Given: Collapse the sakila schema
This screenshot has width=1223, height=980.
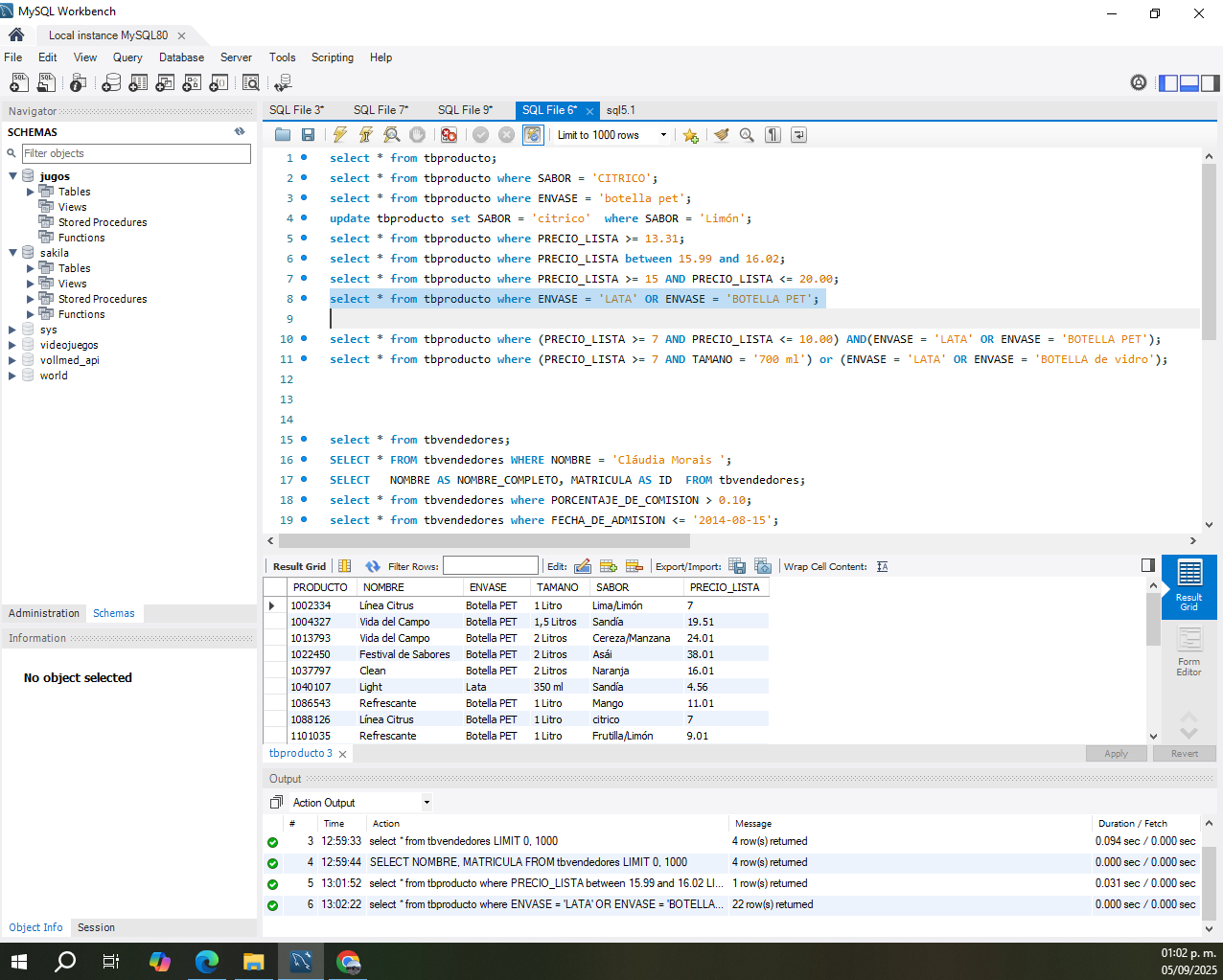Looking at the screenshot, I should click(x=13, y=253).
